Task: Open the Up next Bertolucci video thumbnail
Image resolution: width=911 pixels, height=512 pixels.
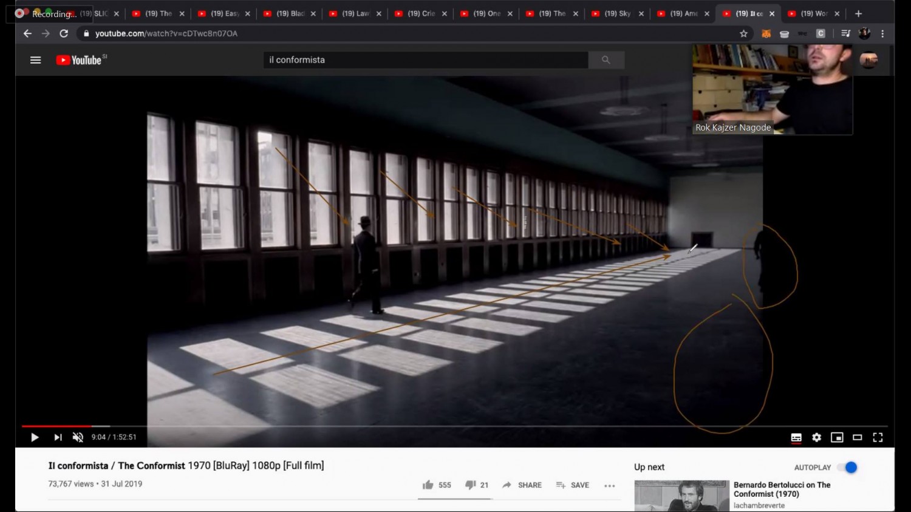Action: (681, 496)
